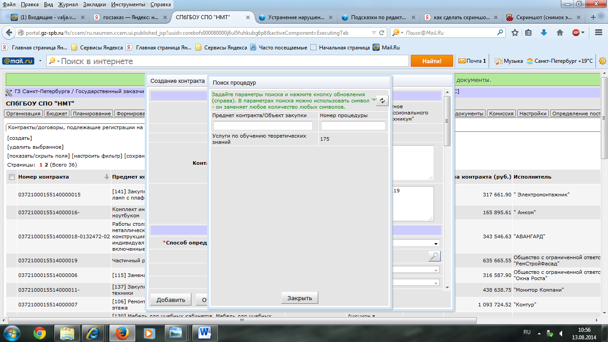Click the orange Найти! button
The width and height of the screenshot is (608, 342).
coord(431,61)
